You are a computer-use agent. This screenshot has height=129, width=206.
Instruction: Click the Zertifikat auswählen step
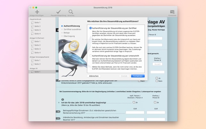(72, 29)
